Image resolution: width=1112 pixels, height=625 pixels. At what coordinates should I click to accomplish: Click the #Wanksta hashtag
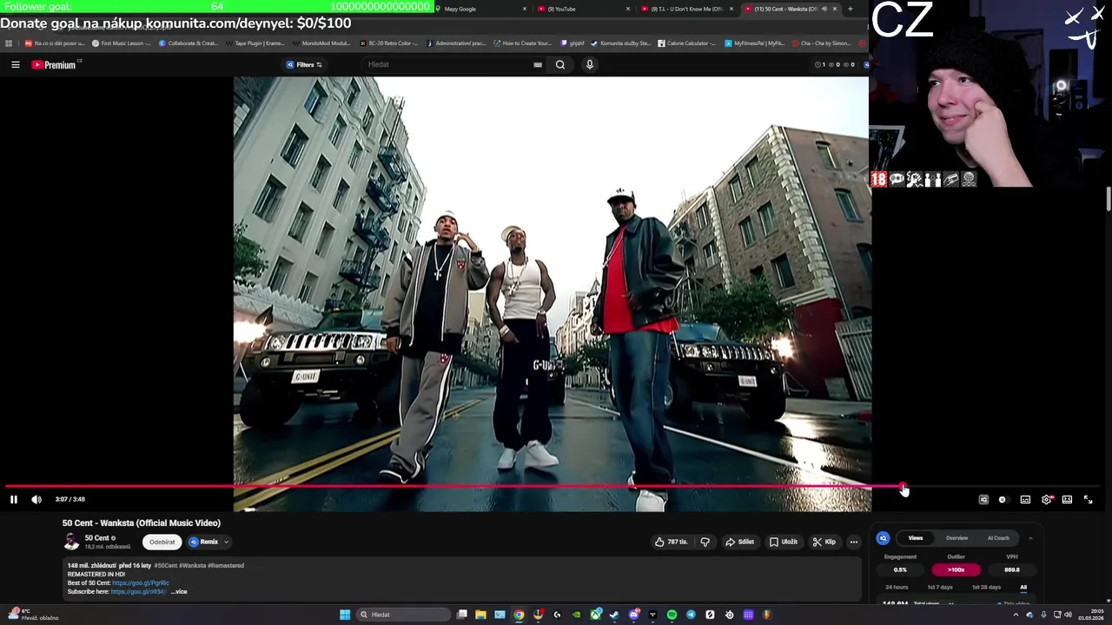(193, 566)
